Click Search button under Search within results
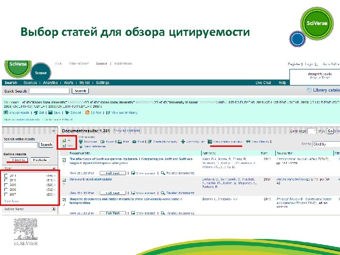The width and height of the screenshot is (340, 255). click(x=46, y=144)
